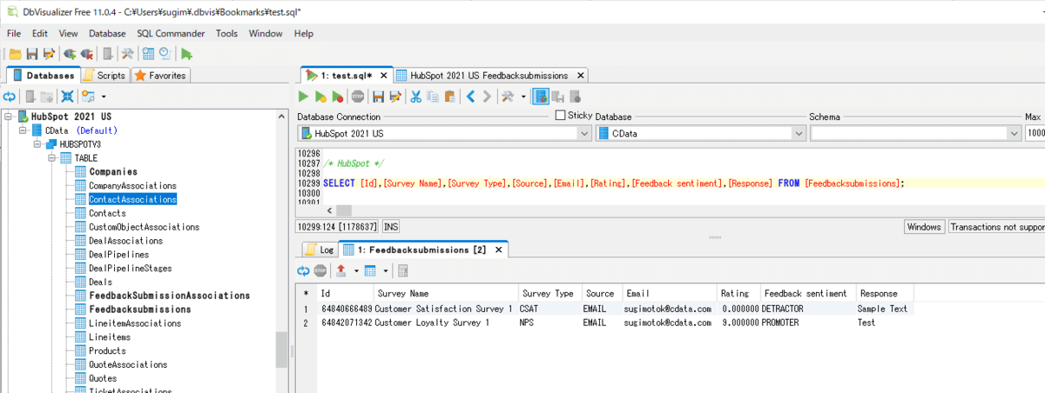1045x393 pixels.
Task: Open tool properties from the main toolbar wrench icon
Action: 127,54
